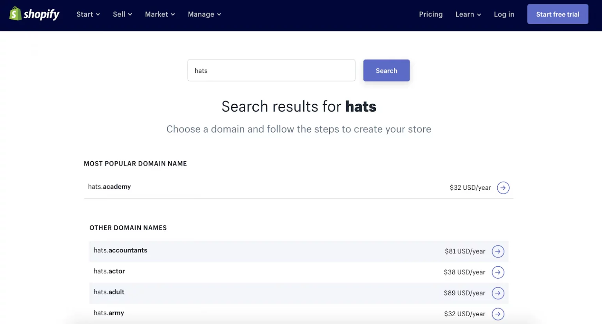Click the Search button
Viewport: 602px width, 324px height.
pos(386,70)
